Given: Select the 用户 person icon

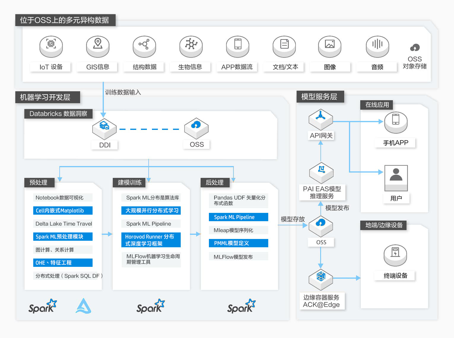Looking at the screenshot, I should pos(396,178).
